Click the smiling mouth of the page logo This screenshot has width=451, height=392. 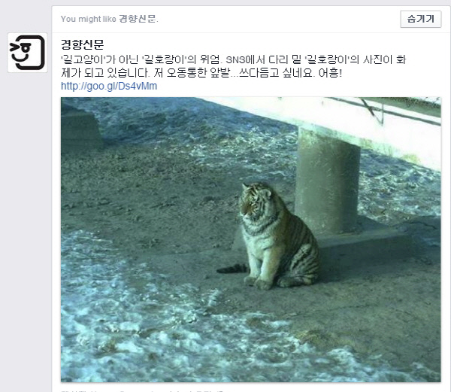point(20,59)
